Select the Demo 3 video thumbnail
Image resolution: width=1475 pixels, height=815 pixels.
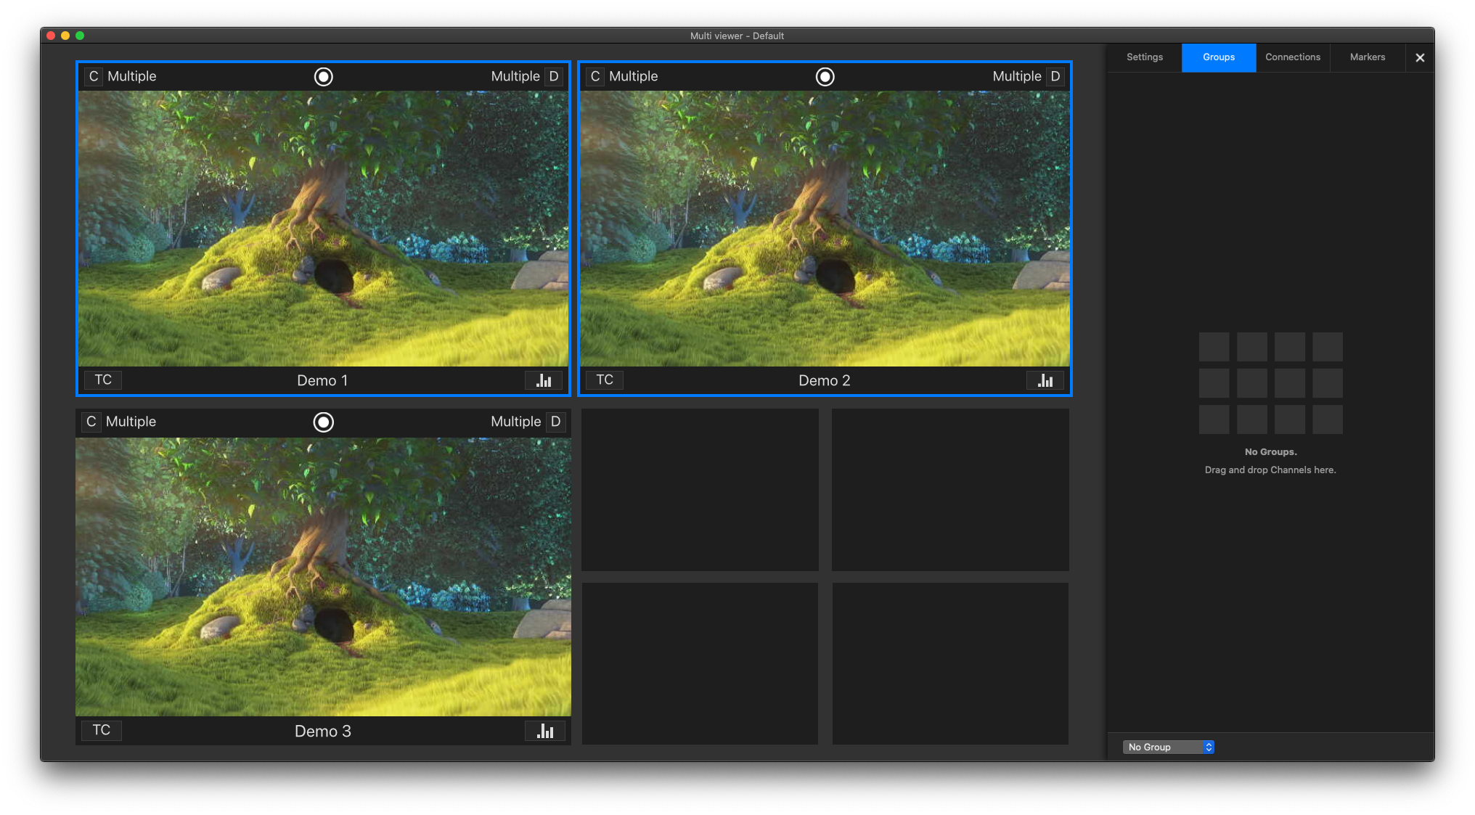click(324, 577)
